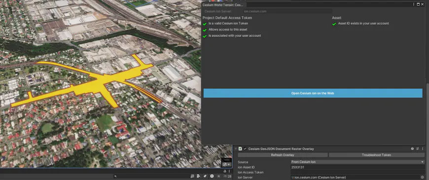This screenshot has width=429, height=180.
Task: Click the green check beside Asset ID exists
Action: coord(334,24)
